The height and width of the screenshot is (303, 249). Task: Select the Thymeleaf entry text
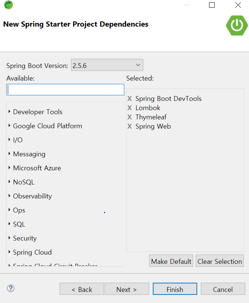point(151,117)
